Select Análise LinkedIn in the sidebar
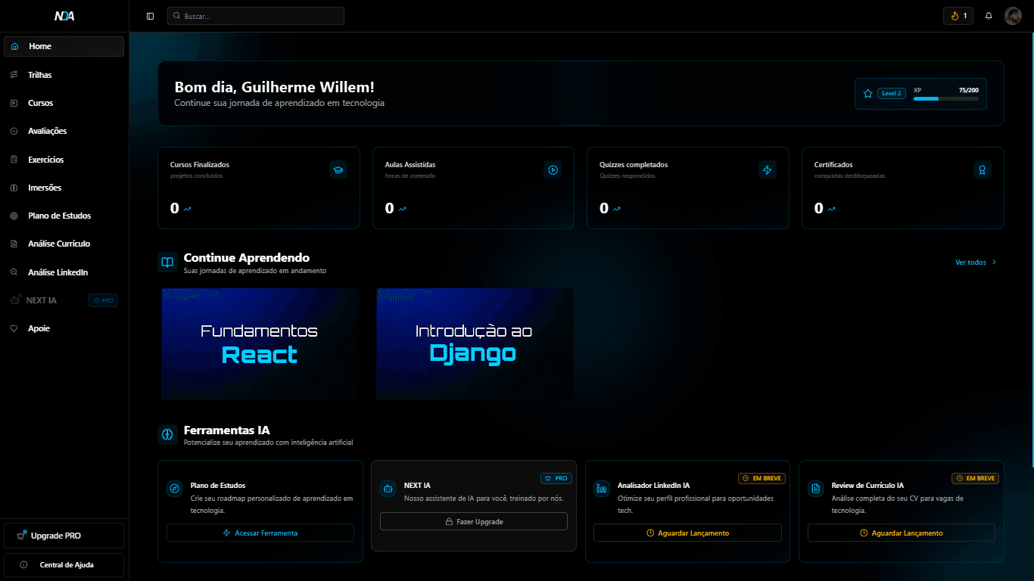The width and height of the screenshot is (1034, 581). click(58, 272)
